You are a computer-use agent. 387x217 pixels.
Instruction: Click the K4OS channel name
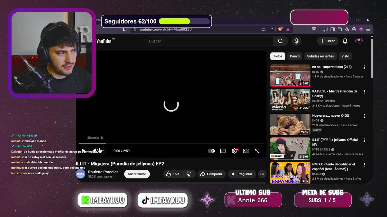point(316,121)
